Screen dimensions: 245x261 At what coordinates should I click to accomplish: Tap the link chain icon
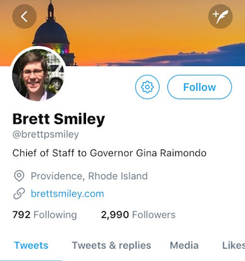point(19,194)
